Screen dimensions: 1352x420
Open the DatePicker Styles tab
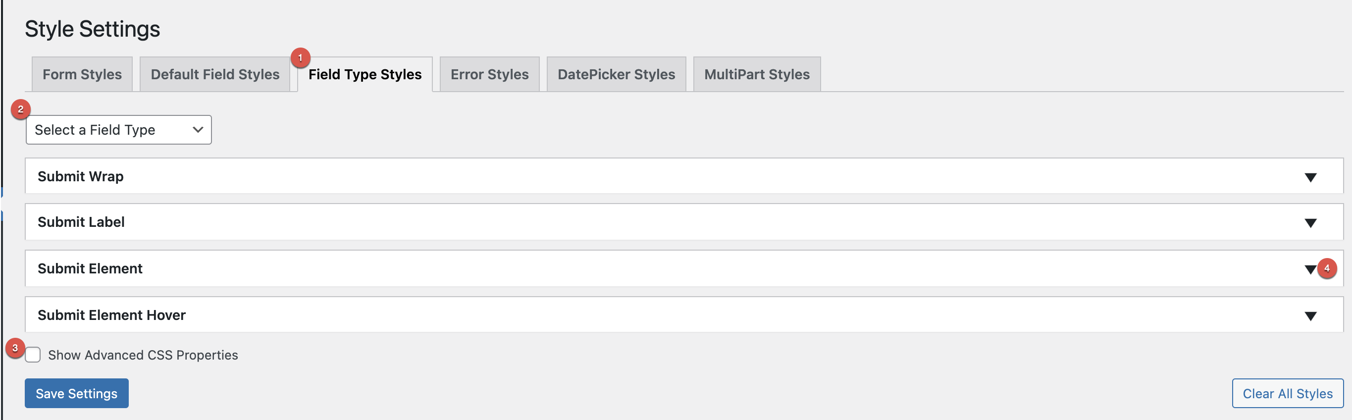pyautogui.click(x=616, y=74)
